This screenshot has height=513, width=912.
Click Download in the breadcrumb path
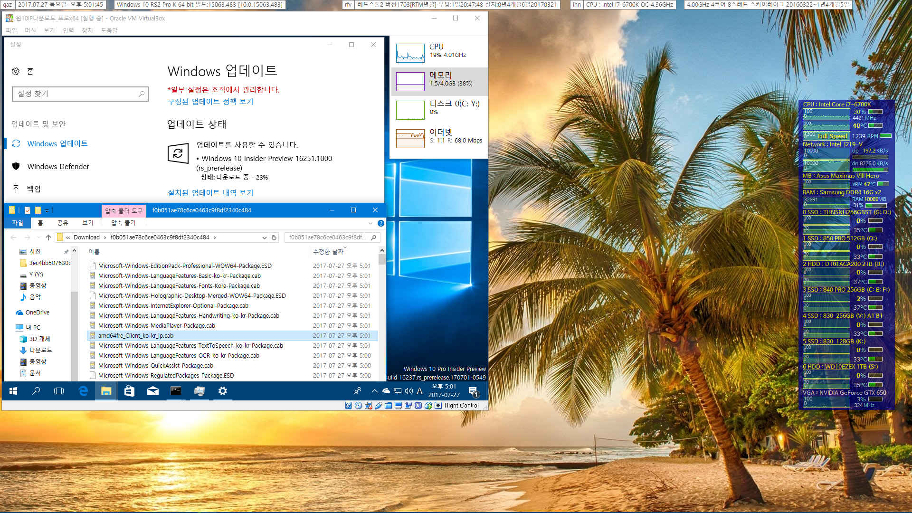86,237
